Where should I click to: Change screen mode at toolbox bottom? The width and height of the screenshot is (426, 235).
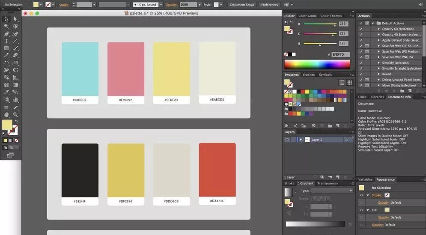click(x=10, y=155)
